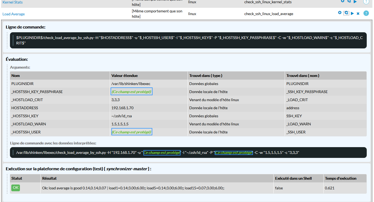Screen dimensions: 374x202
Task: Click the gear-with-play evaluate icon for Kernel Stats
Action: pyautogui.click(x=349, y=1)
